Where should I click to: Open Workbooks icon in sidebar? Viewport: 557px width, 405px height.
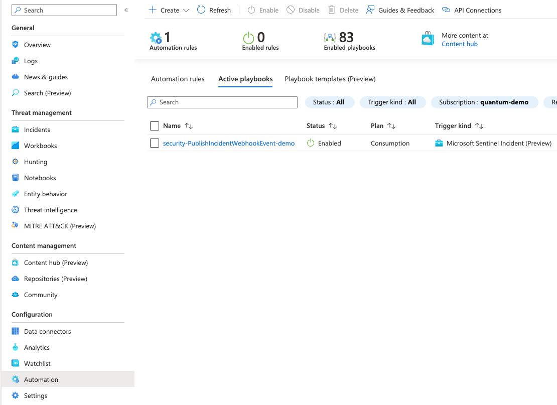(16, 146)
